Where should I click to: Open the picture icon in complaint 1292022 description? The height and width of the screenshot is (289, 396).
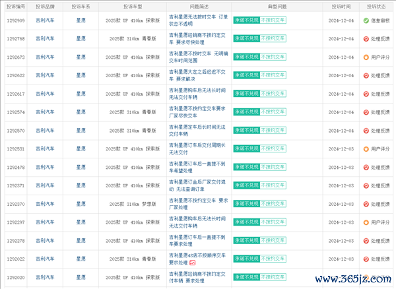(193, 263)
